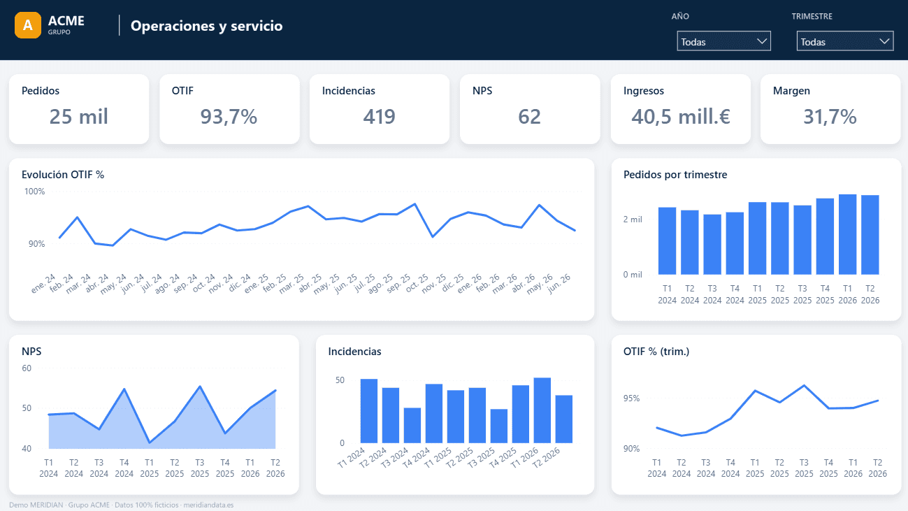Click the T3 2025 bar in Incidencias chart
Image resolution: width=908 pixels, height=511 pixels.
click(x=499, y=426)
